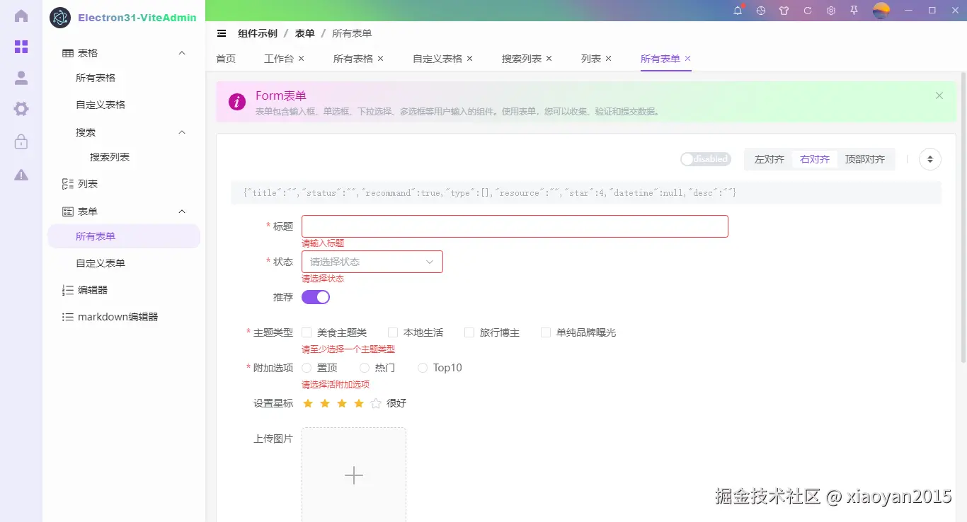This screenshot has height=522, width=967.
Task: Switch to the 所有表格 tab
Action: (x=353, y=59)
